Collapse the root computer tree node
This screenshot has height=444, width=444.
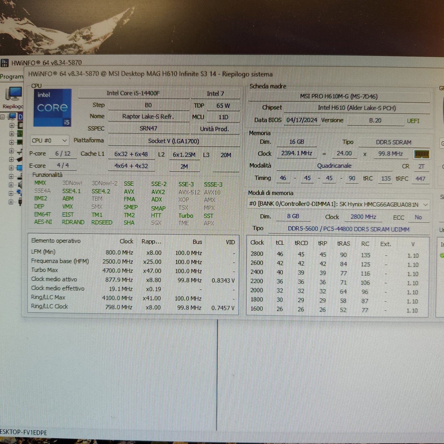(3, 117)
